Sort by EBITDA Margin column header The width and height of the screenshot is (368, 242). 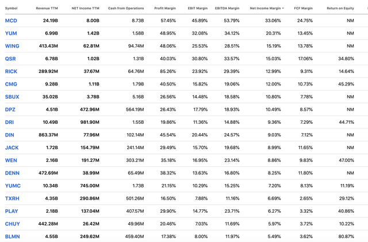coord(227,8)
